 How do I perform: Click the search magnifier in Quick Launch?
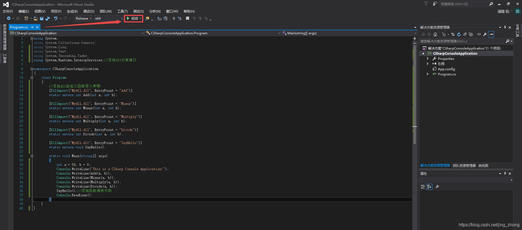click(x=491, y=4)
